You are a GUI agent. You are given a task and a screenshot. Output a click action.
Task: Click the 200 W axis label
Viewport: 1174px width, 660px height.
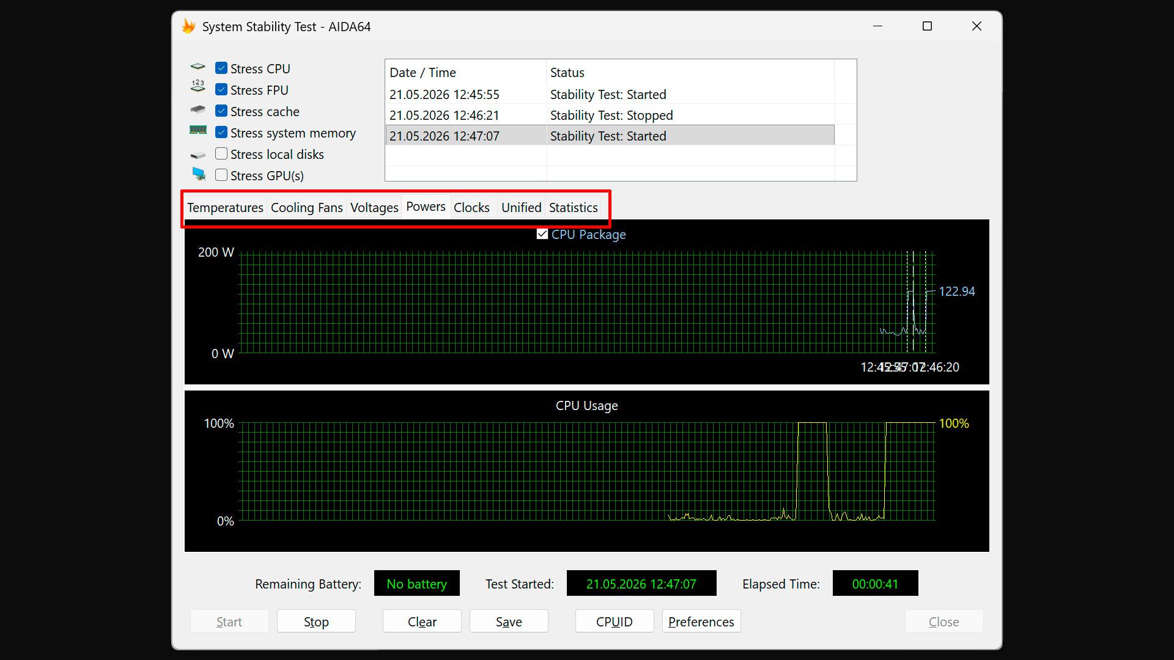216,252
